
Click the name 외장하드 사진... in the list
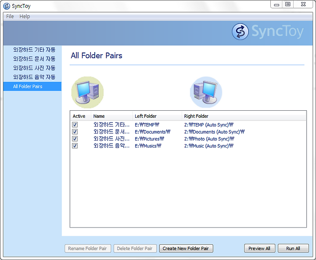tap(111, 139)
